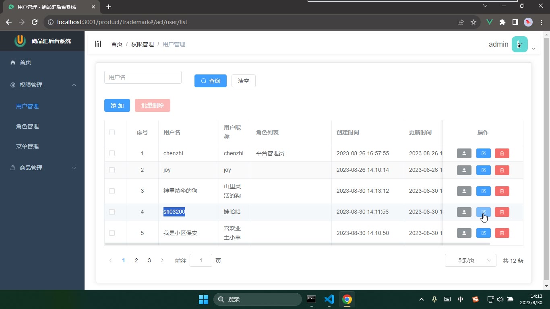Assign role to user joy
The image size is (550, 309).
(x=464, y=170)
